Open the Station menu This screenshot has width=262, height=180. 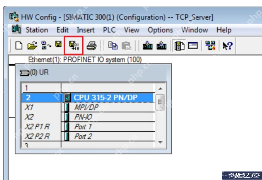click(37, 30)
